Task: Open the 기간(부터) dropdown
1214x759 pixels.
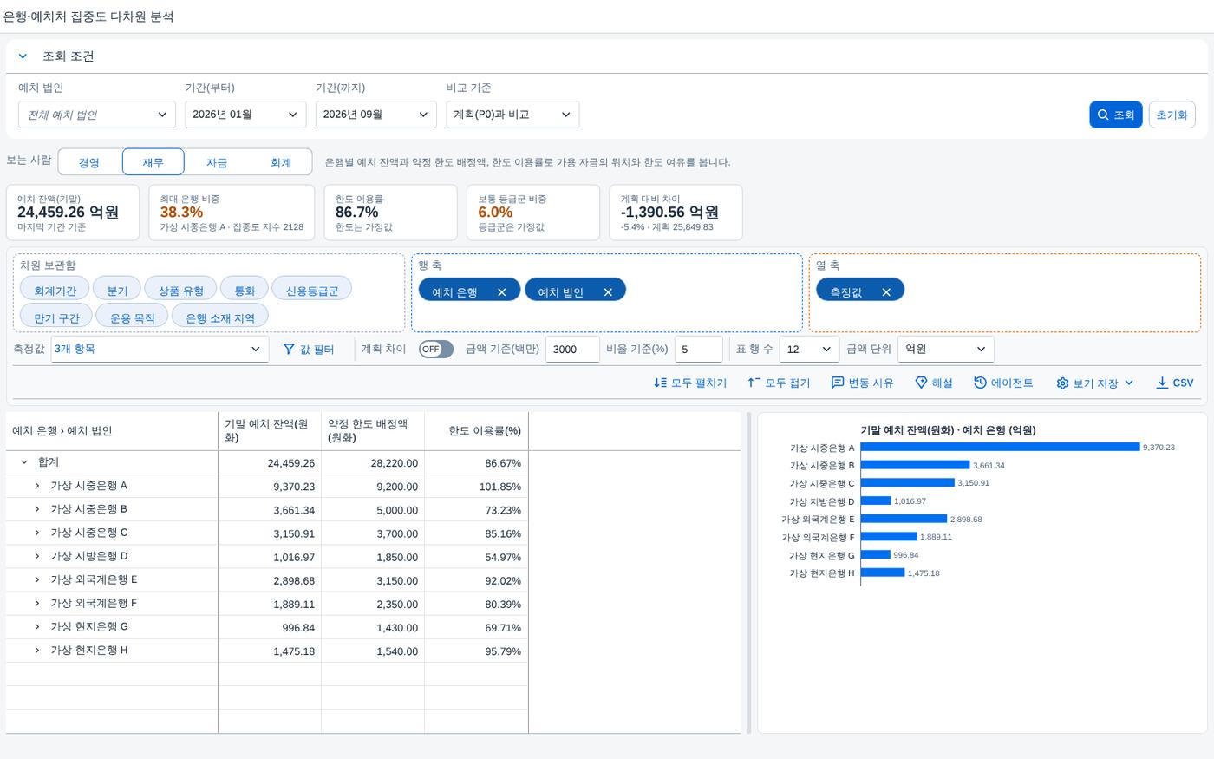Action: pos(245,115)
